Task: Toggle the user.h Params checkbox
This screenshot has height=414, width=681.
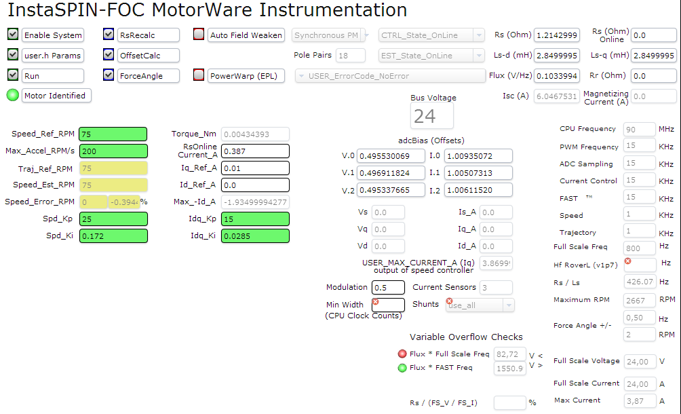Action: [13, 54]
